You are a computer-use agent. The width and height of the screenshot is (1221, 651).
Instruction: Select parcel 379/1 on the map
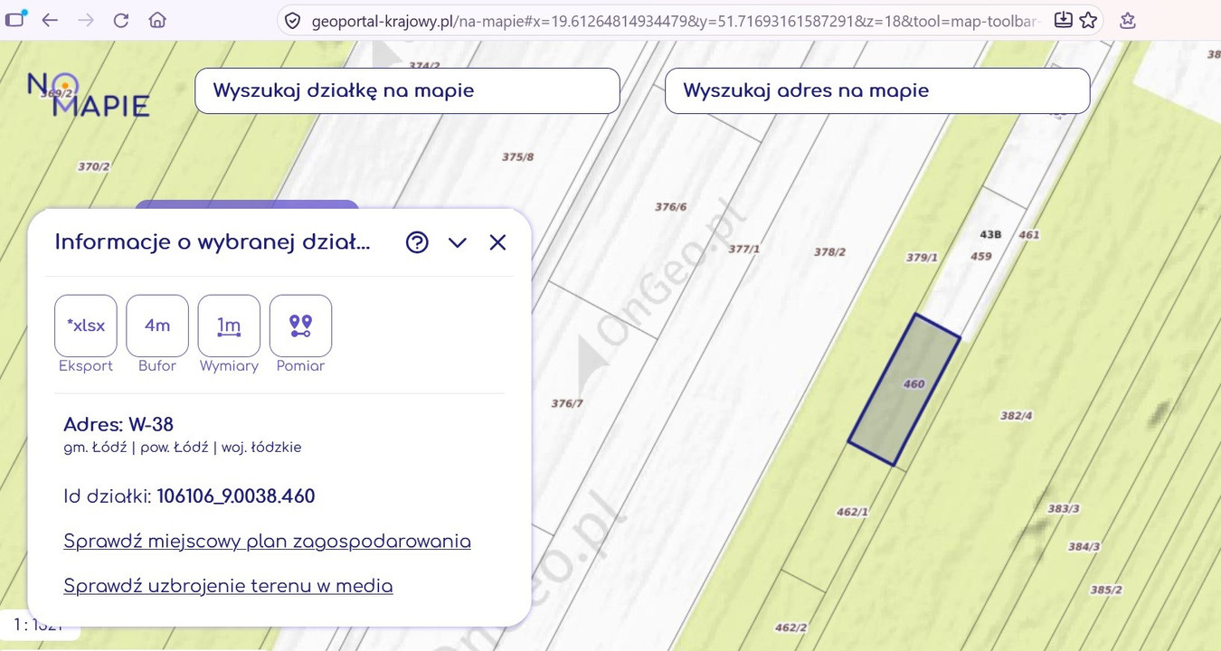[922, 258]
